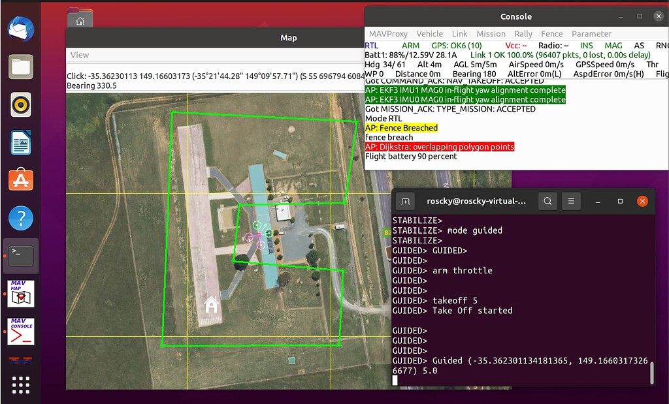Open the Vehicle menu in the Console
This screenshot has height=404, width=669.
[x=429, y=33]
